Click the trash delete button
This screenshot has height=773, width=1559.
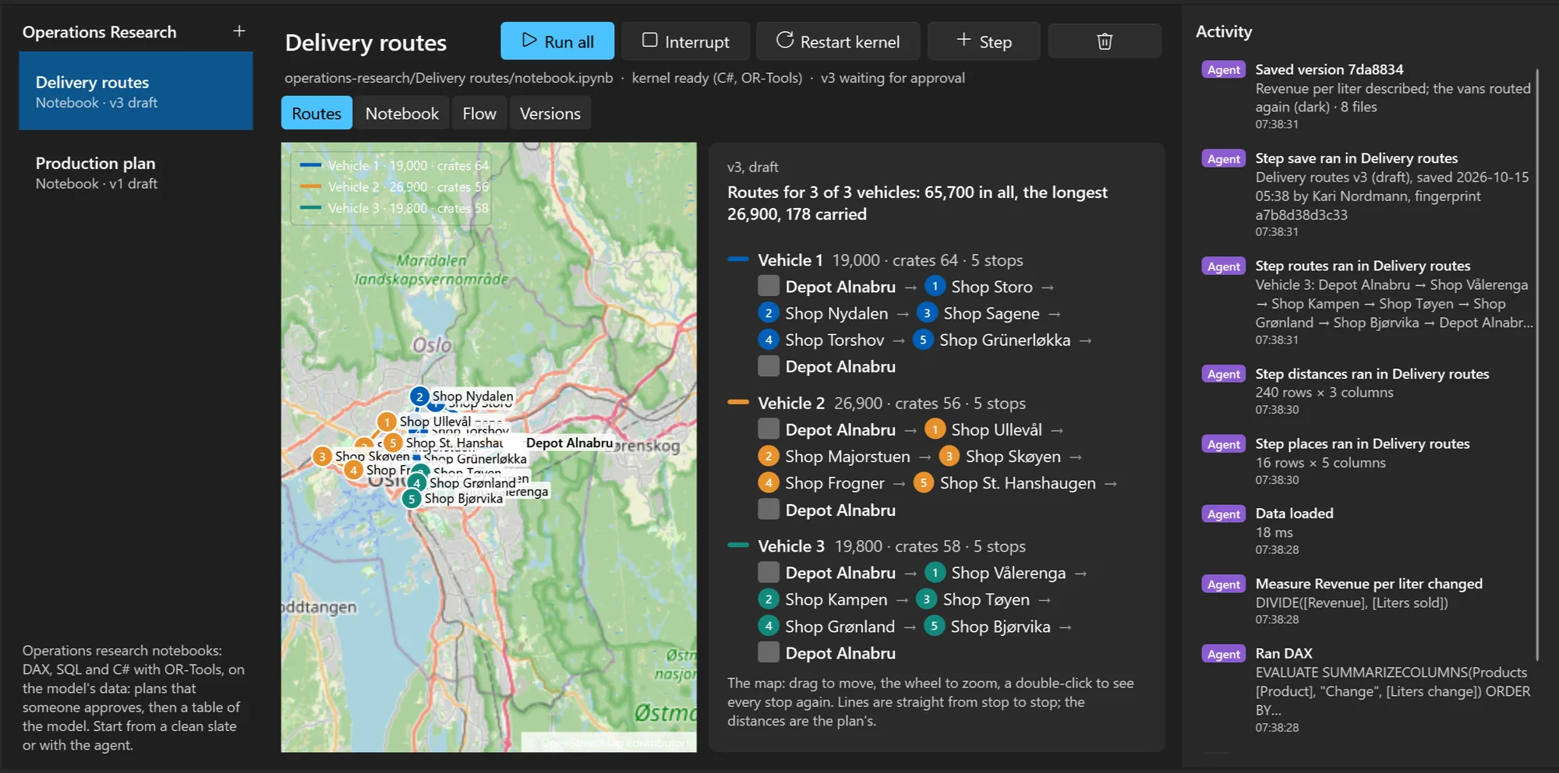tap(1104, 41)
